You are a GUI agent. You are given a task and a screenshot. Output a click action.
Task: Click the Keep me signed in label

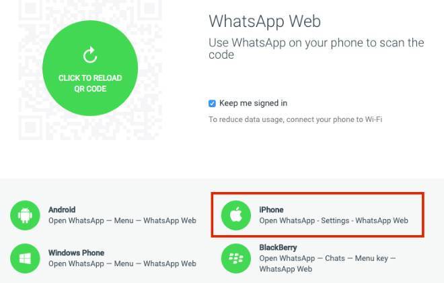tap(253, 103)
